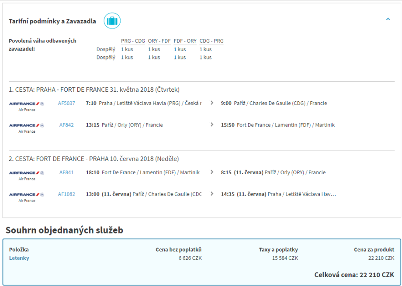The image size is (402, 286).
Task: Collapse the Tarifní podmínky a Zavazadla section
Action: tap(388, 19)
